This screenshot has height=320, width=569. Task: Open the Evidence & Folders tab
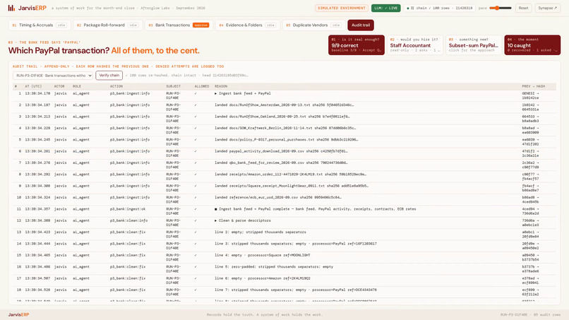click(248, 25)
